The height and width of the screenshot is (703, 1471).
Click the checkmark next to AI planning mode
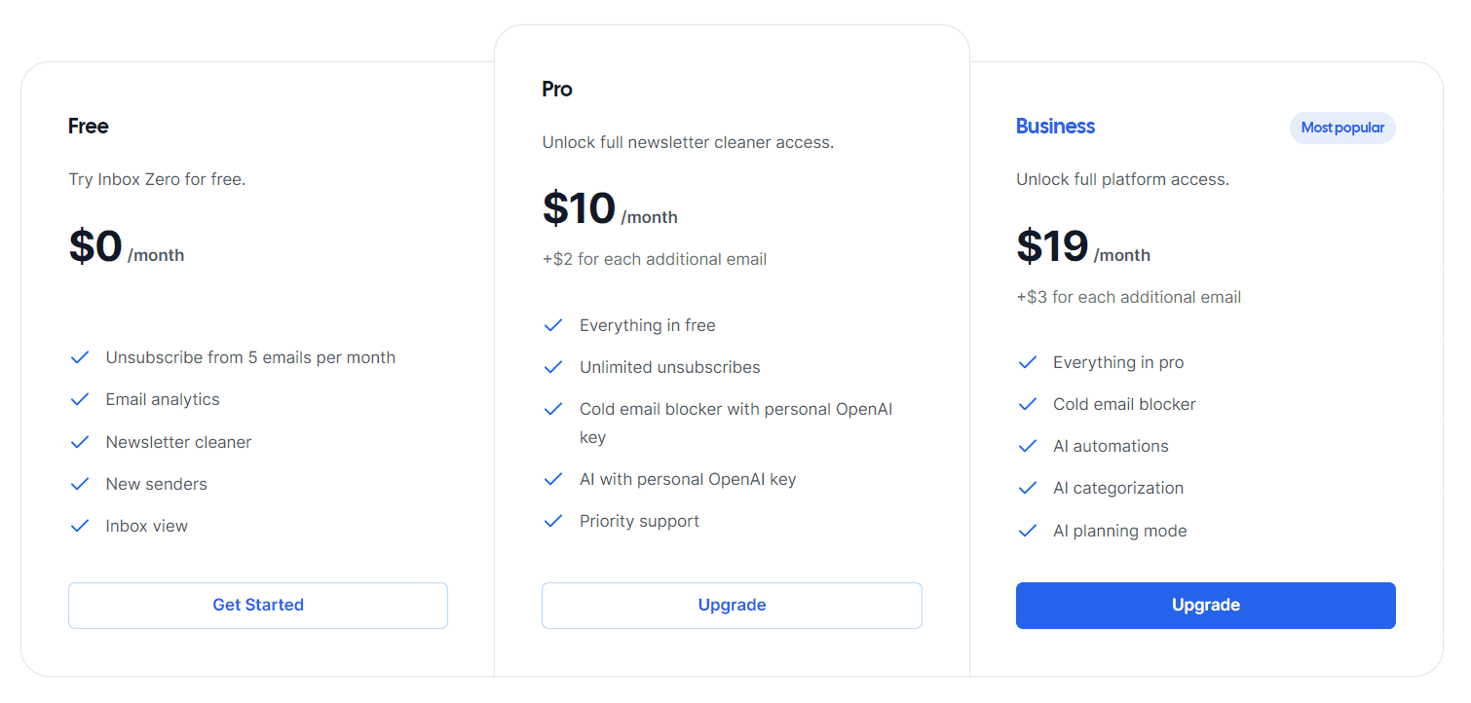point(1027,531)
